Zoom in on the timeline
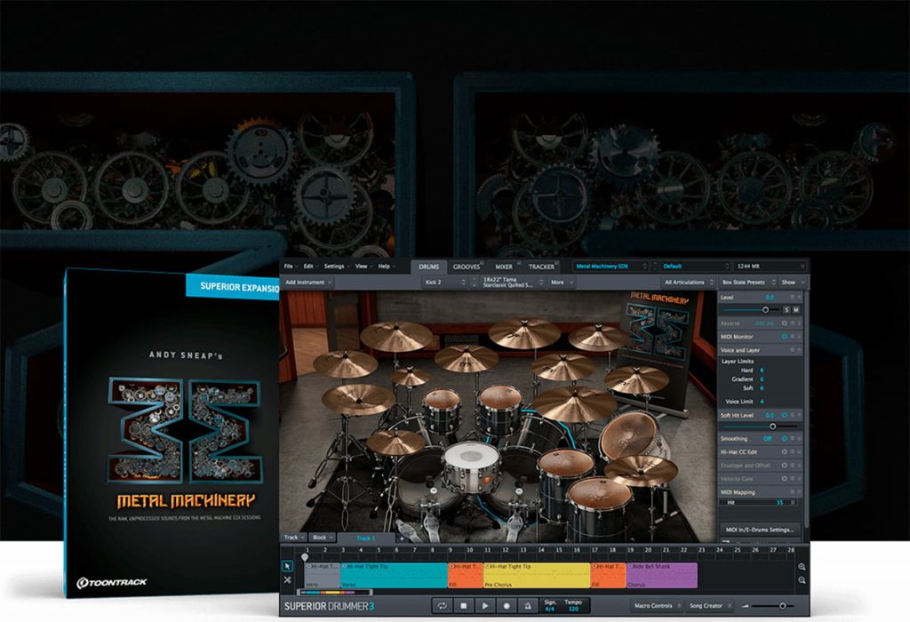The height and width of the screenshot is (622, 910). [x=802, y=567]
